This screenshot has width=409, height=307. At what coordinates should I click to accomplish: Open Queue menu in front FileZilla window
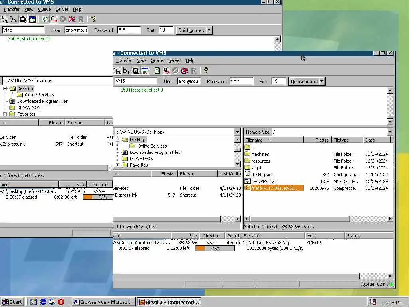pyautogui.click(x=157, y=60)
